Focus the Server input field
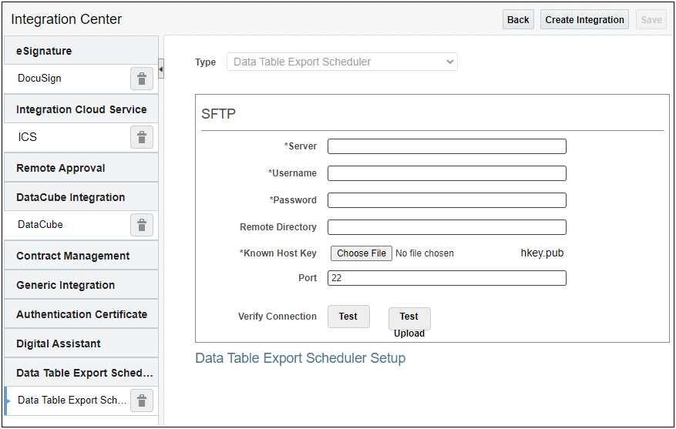Image resolution: width=676 pixels, height=429 pixels. 446,146
